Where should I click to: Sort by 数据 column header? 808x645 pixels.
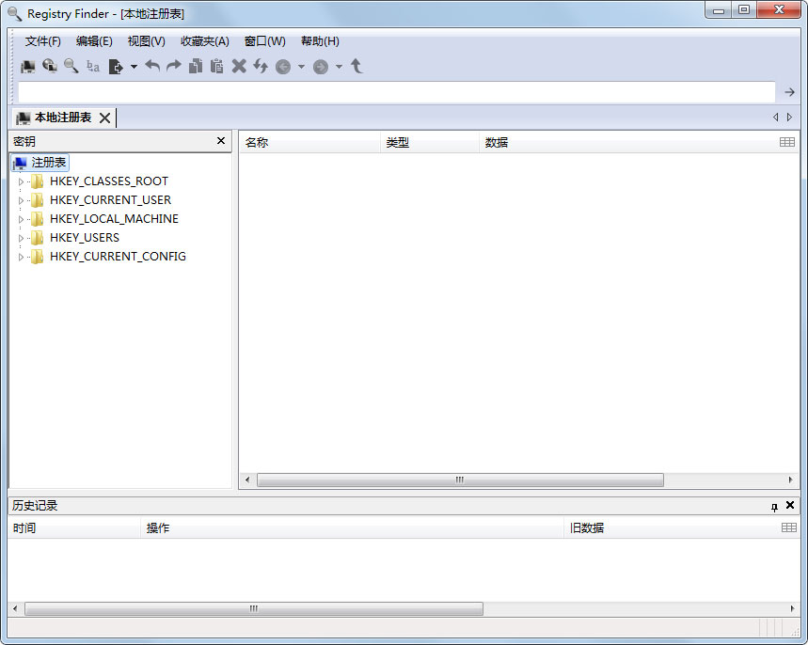point(626,142)
